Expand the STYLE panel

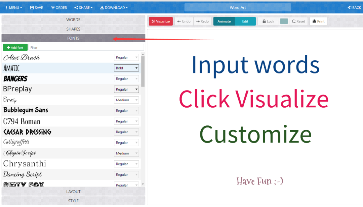tap(73, 201)
